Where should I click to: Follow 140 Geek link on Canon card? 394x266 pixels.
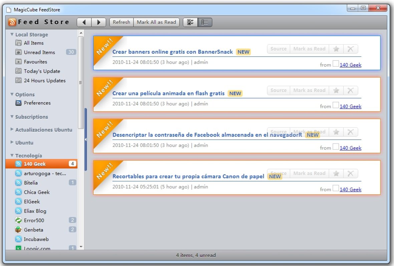(351, 190)
